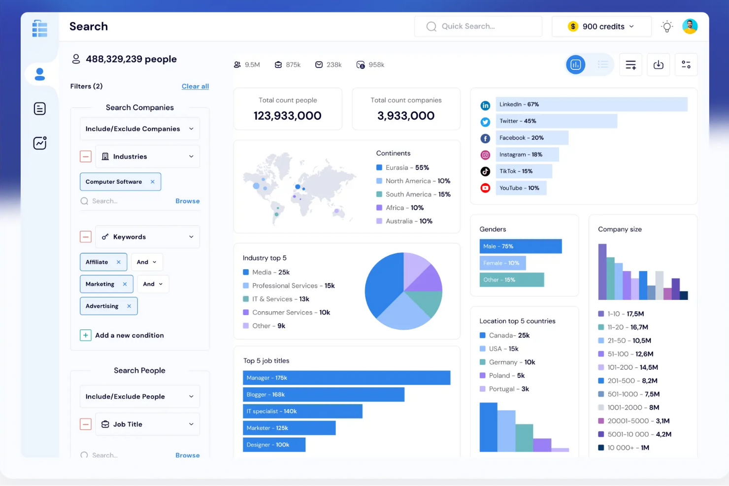Click the TikTok icon

(x=485, y=171)
